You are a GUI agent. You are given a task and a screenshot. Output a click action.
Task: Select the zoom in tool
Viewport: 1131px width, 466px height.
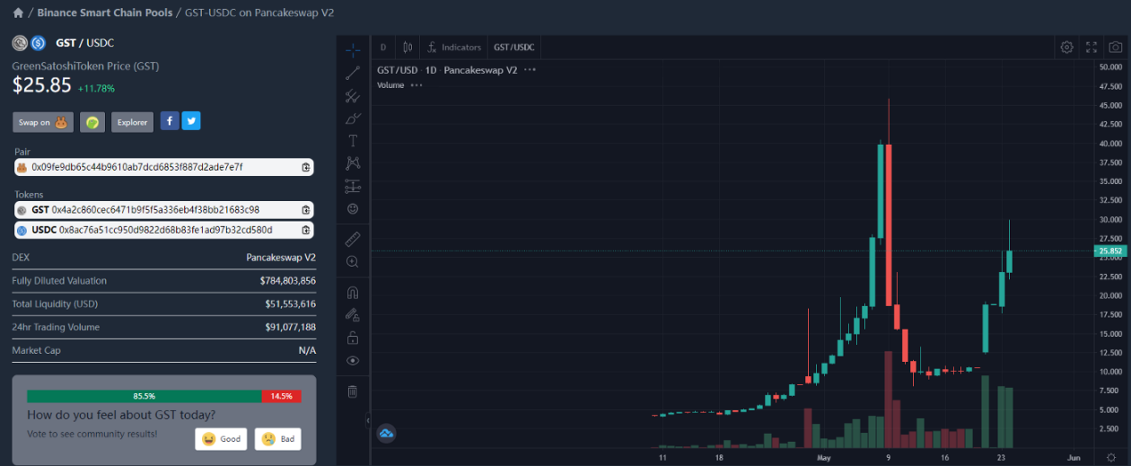coord(353,261)
